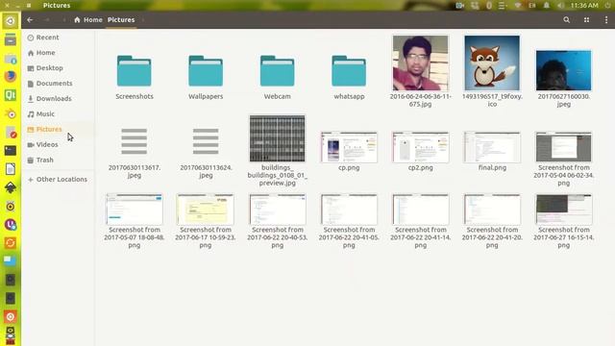The image size is (615, 346).
Task: Select the 20170627160030.jpeg thumbnail
Action: [564, 70]
